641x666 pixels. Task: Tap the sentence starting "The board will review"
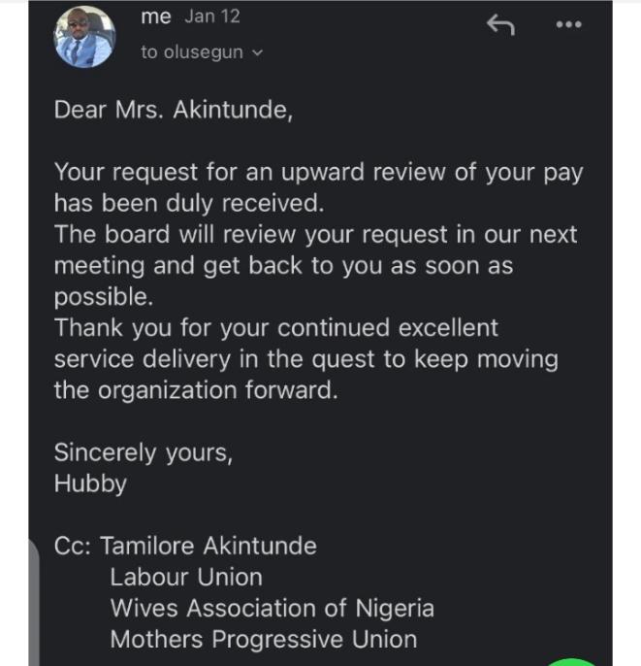point(315,234)
